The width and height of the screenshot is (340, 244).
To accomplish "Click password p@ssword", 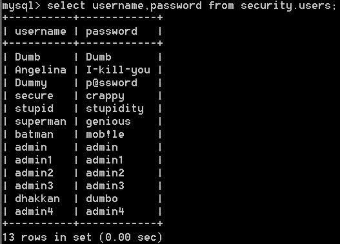I will pos(112,84).
